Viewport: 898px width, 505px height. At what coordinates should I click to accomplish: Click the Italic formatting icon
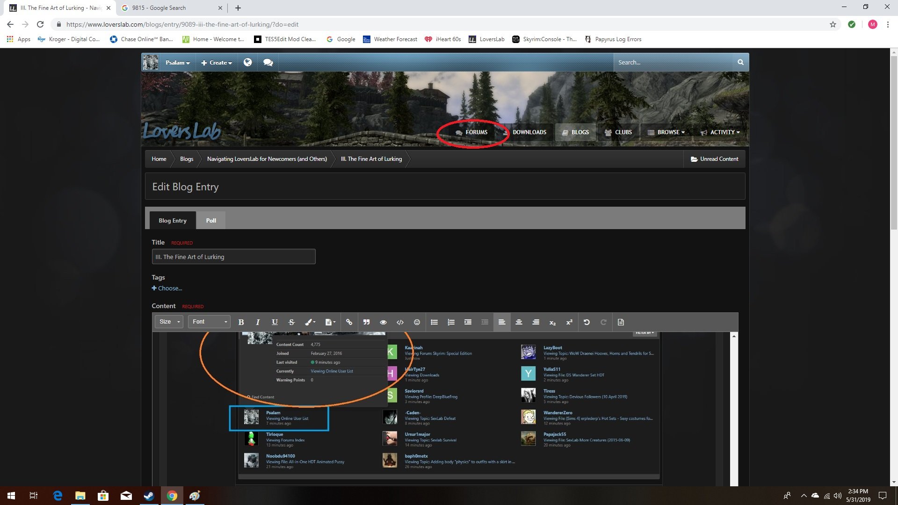coord(257,321)
